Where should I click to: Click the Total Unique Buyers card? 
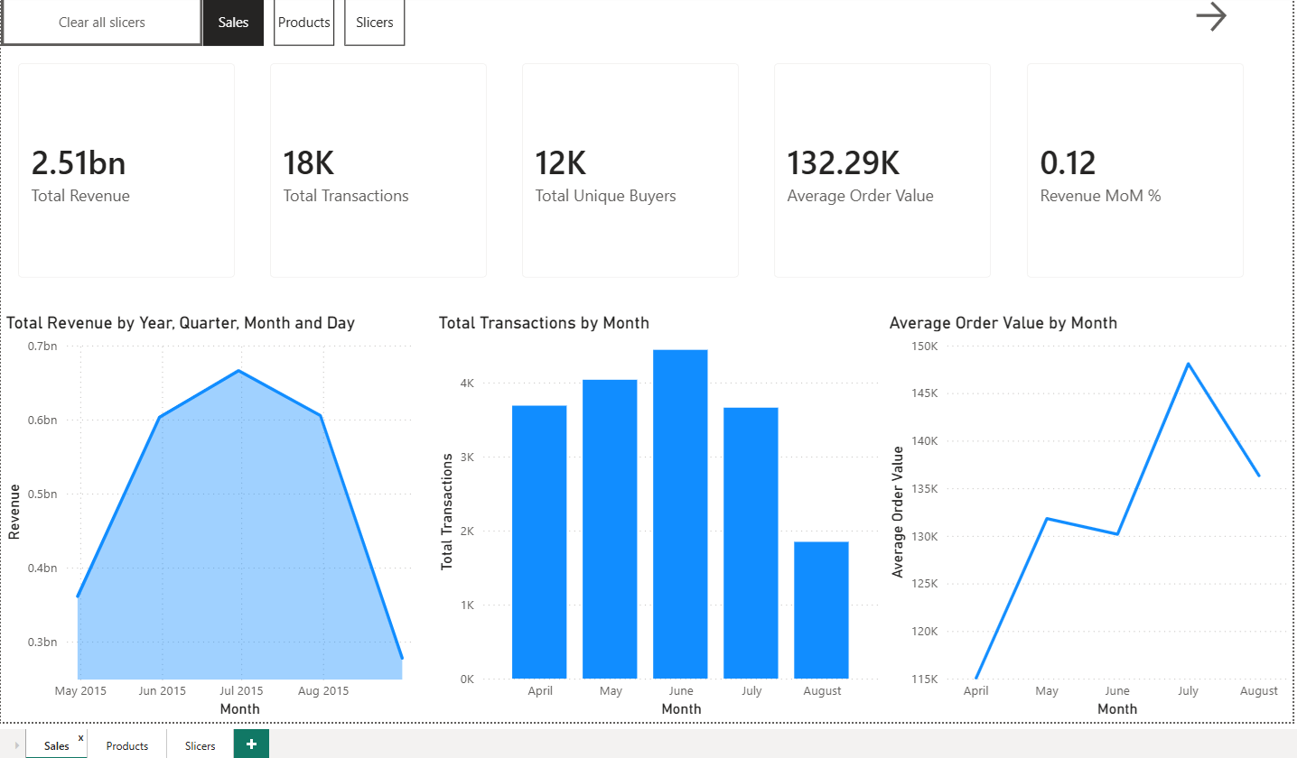click(630, 170)
